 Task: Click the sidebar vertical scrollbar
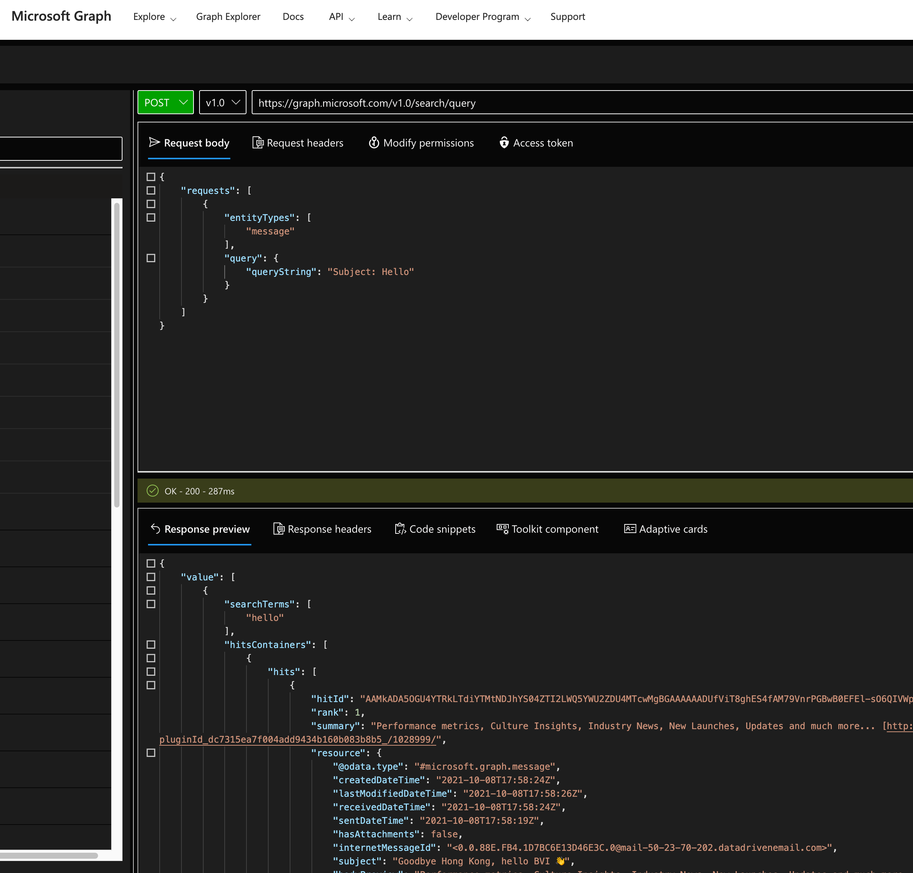117,355
